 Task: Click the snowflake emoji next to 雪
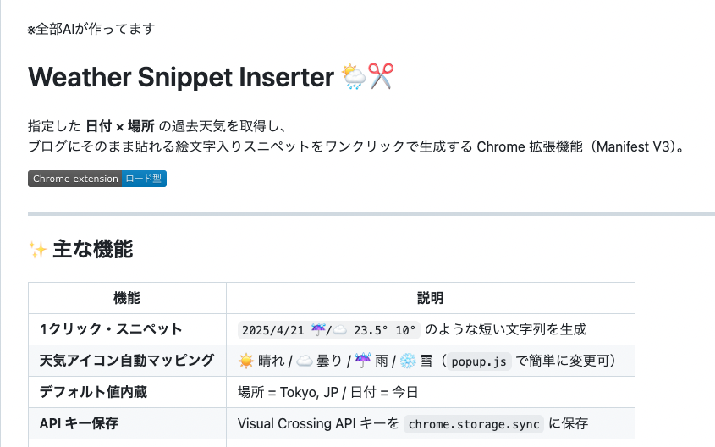pyautogui.click(x=408, y=361)
